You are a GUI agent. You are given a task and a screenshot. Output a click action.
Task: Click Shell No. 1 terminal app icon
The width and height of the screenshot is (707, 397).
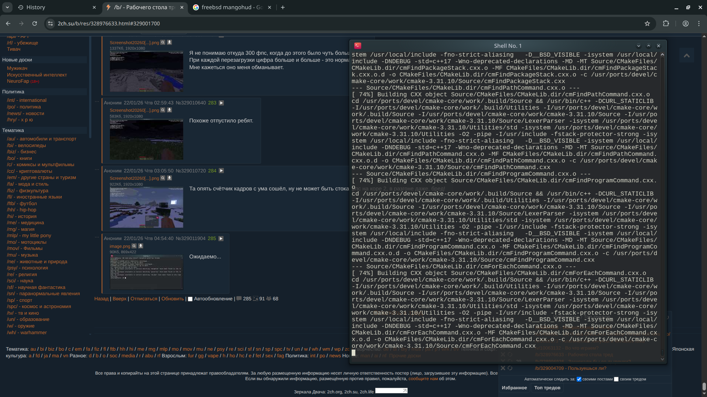[358, 46]
